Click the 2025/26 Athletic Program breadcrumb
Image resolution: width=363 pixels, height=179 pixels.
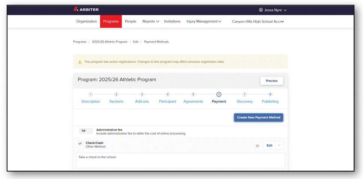click(x=110, y=42)
